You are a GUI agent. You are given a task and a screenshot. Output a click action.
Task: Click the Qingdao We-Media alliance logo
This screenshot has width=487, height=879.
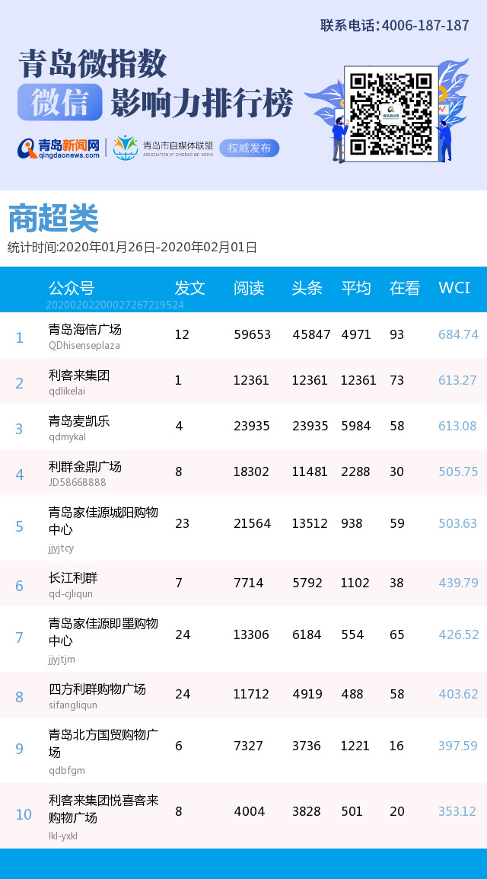tap(164, 148)
